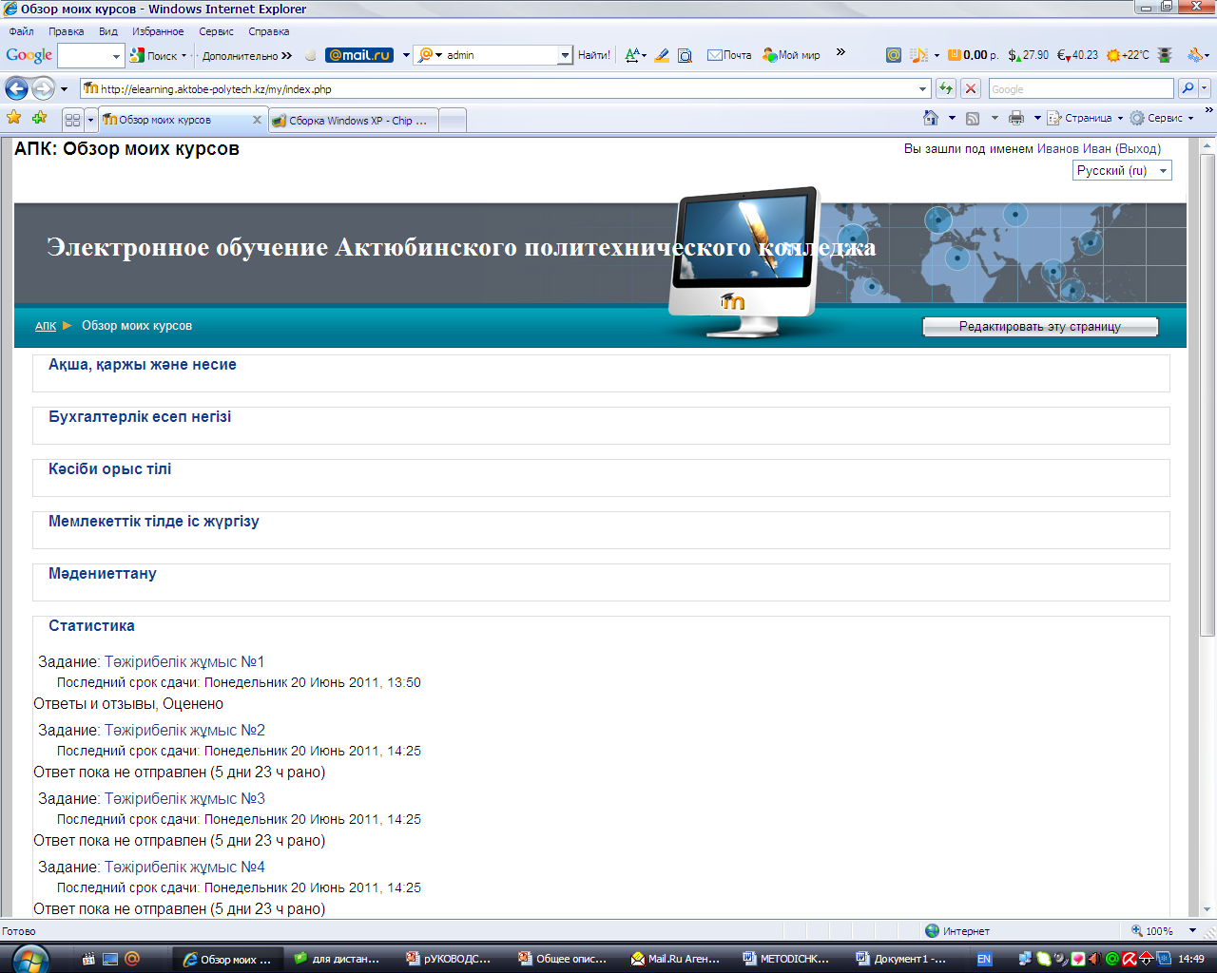Open the Статистика course link
Screen dimensions: 1217x973
click(91, 626)
